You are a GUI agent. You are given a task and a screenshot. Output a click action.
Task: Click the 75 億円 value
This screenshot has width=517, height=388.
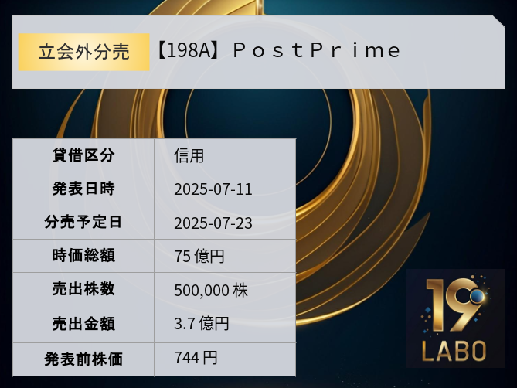[x=199, y=256]
